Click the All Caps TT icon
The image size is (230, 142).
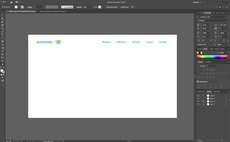199,40
